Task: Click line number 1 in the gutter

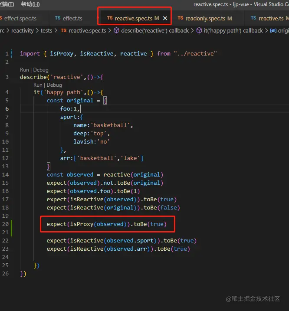Action: coord(7,53)
